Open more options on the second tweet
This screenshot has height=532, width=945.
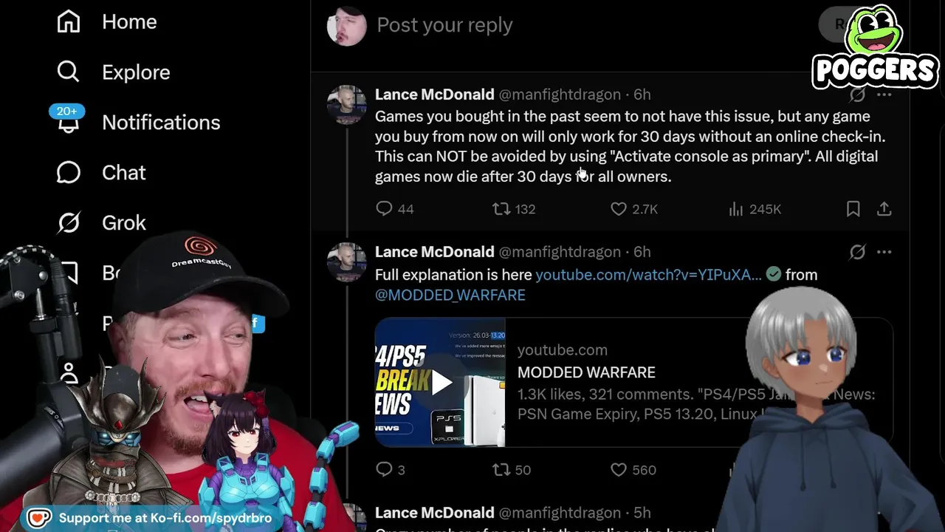884,252
